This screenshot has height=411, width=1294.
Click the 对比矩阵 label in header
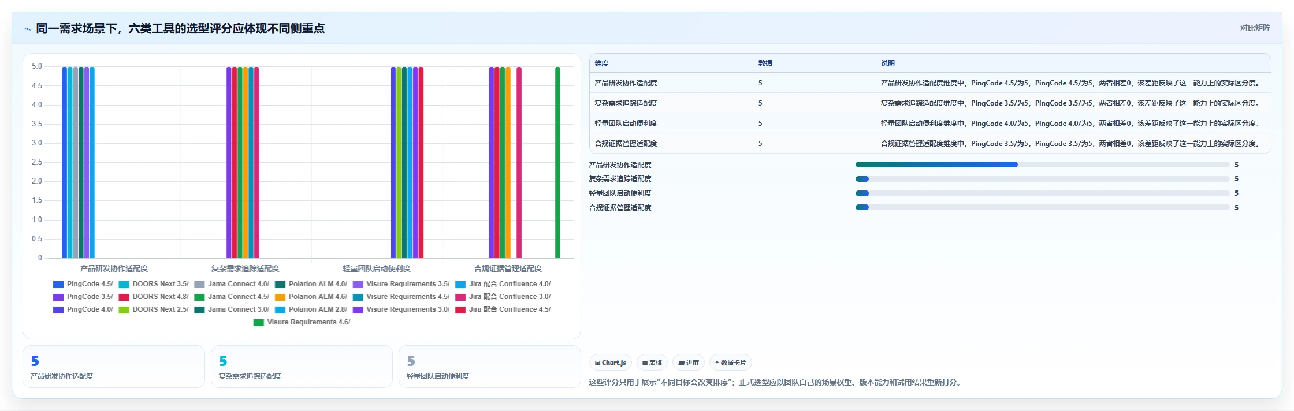1255,28
